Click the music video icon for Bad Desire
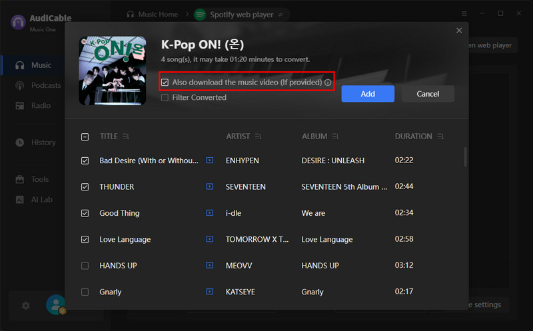 point(210,160)
